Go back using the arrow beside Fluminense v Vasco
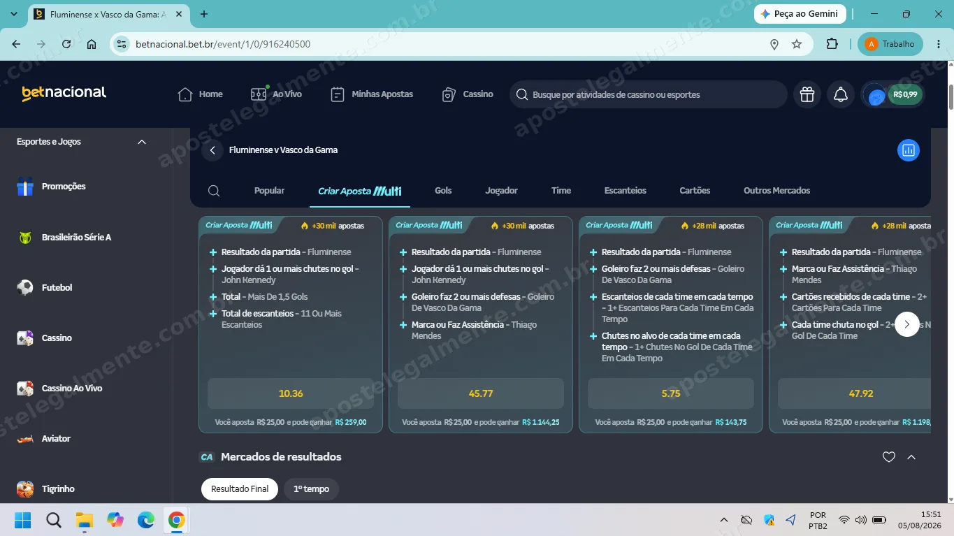 (212, 150)
